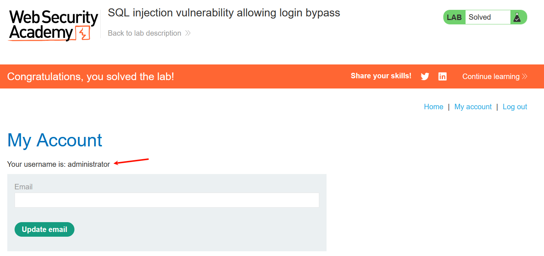Focus the Email input field

(167, 200)
